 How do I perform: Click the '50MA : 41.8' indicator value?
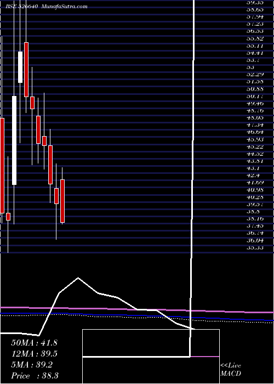coord(34,343)
